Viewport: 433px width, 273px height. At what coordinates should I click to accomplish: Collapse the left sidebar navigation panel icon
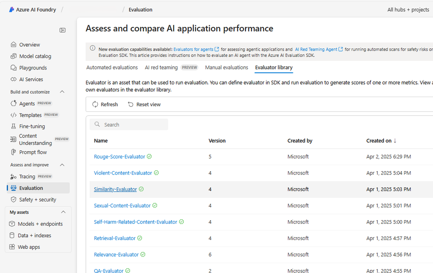click(62, 30)
